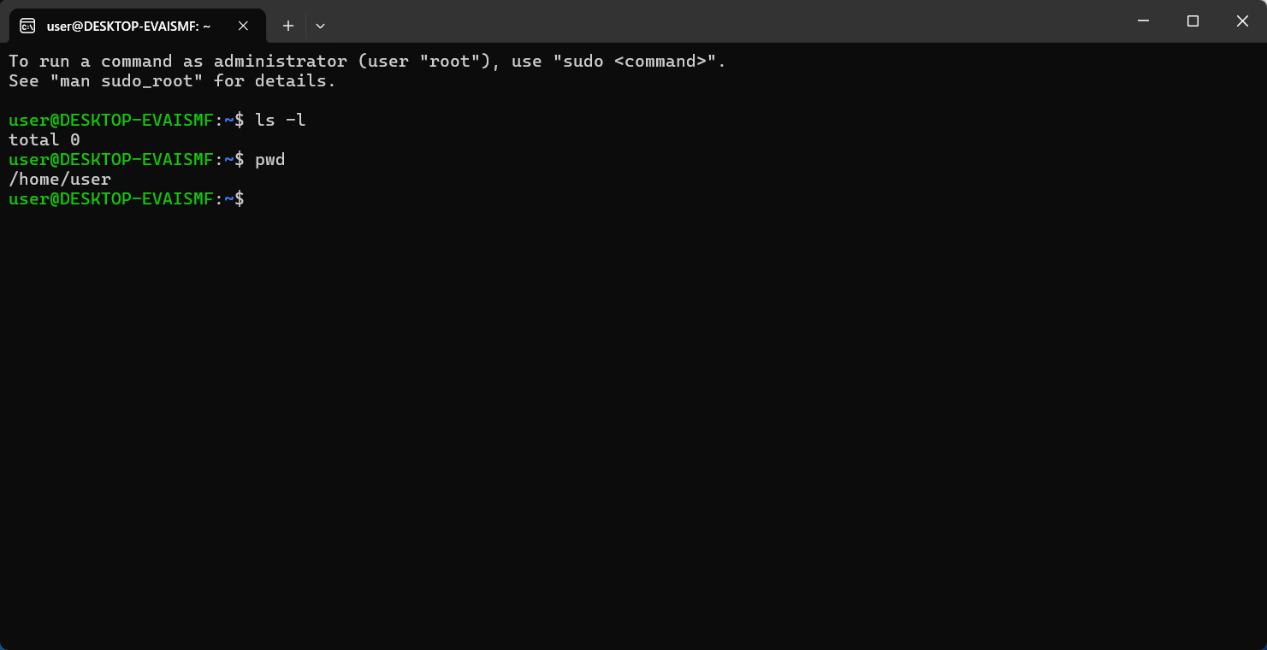Open a new tab with plus button

288,26
